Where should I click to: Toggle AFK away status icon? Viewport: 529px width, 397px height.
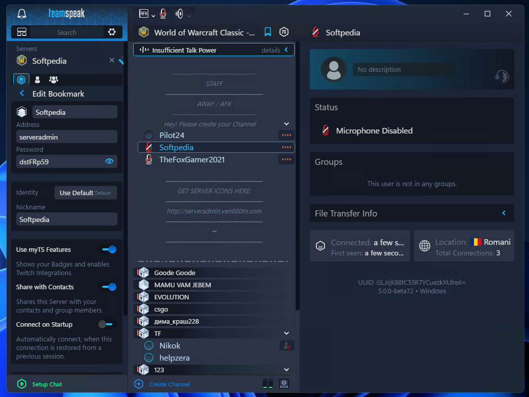(x=144, y=14)
